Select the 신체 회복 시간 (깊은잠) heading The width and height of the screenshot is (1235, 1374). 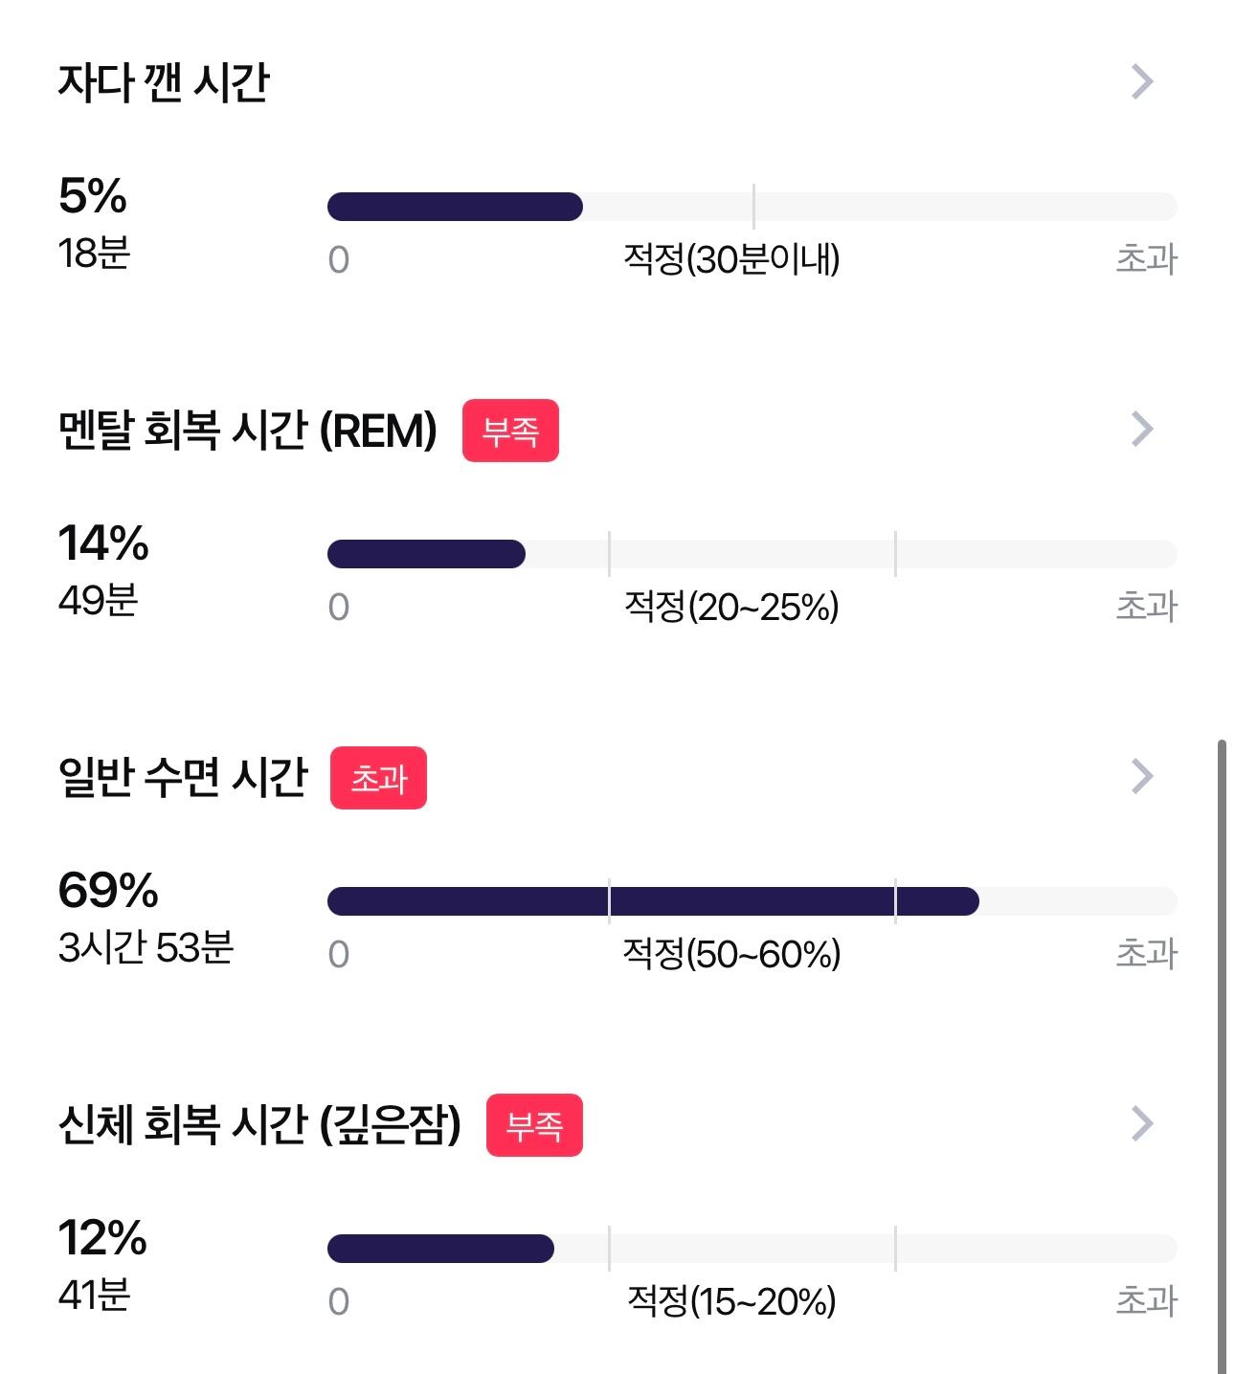(x=259, y=1124)
